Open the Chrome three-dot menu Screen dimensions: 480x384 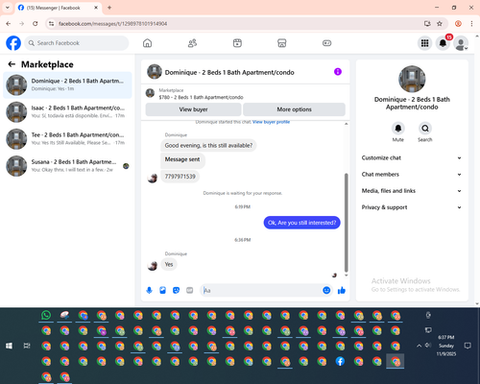(471, 24)
